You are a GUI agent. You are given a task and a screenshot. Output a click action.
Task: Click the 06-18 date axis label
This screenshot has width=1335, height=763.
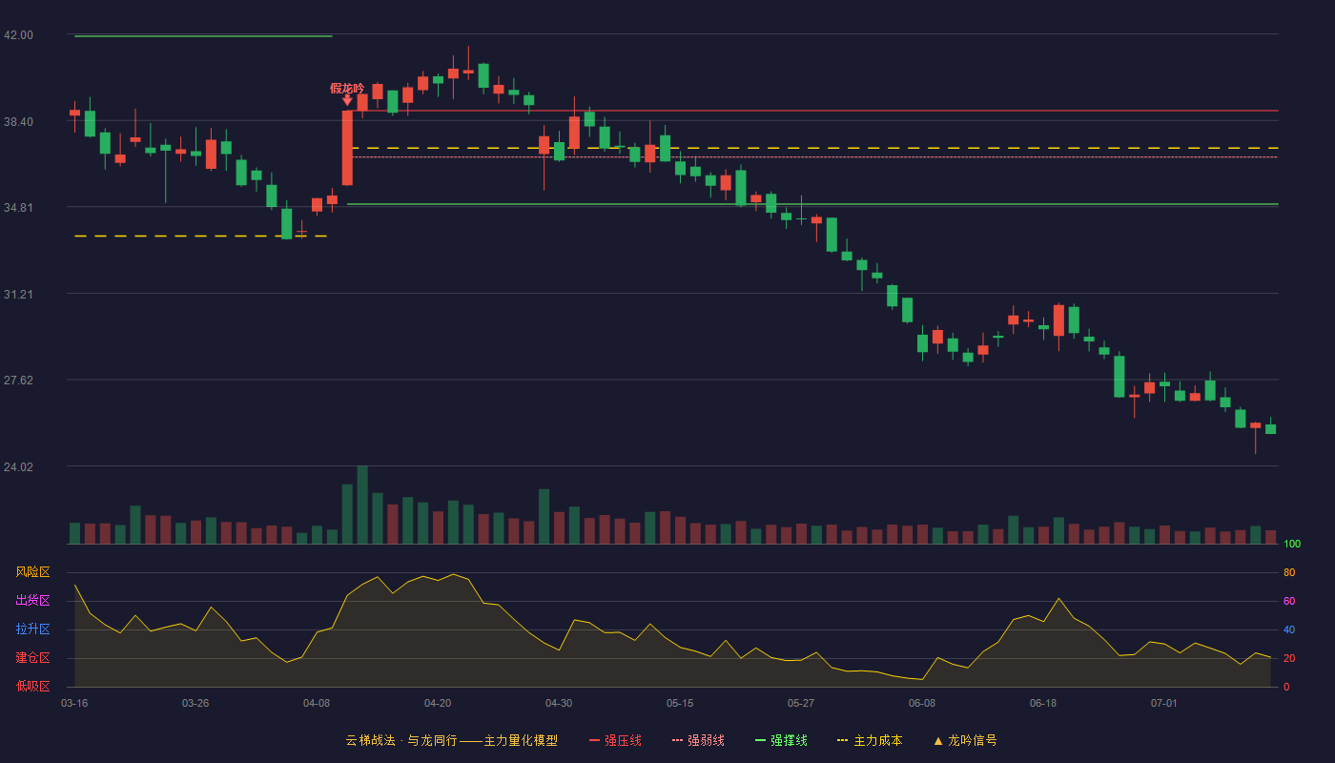(1043, 703)
